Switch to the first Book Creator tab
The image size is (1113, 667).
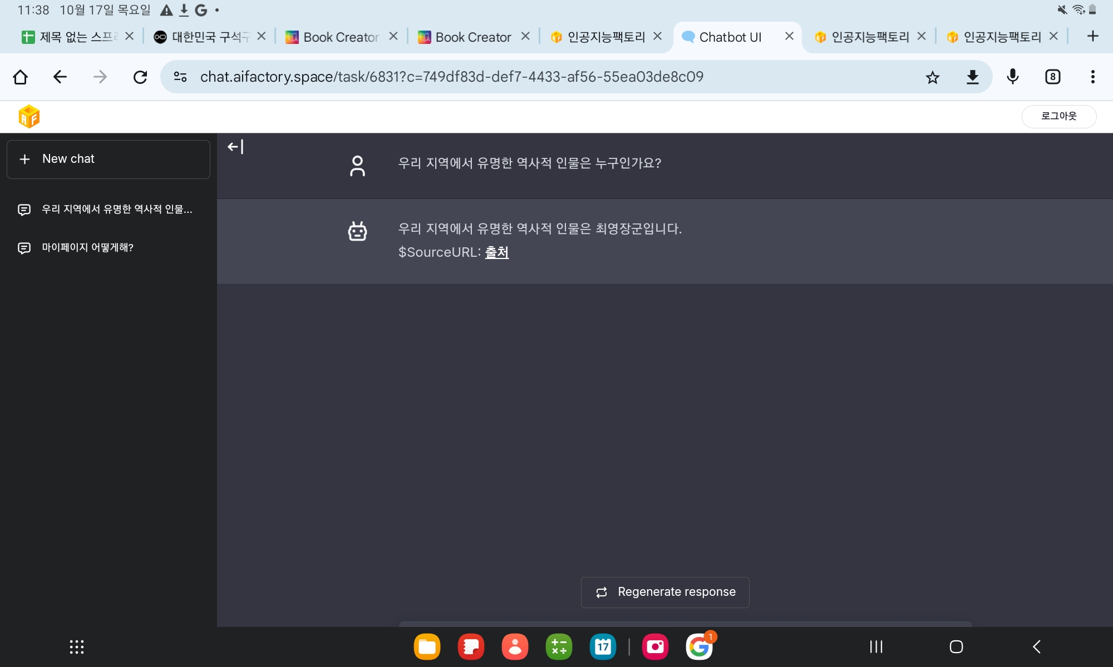click(333, 37)
